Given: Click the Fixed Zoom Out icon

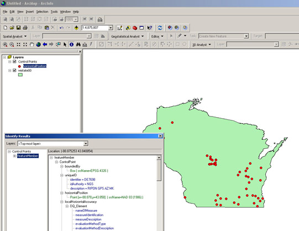Looking at the screenshot, I should pyautogui.click(x=25, y=44).
